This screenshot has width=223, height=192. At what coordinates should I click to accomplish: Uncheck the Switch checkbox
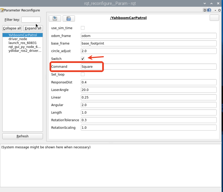[x=83, y=59]
